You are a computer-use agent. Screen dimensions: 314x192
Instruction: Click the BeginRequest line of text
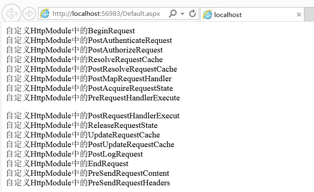(71, 31)
